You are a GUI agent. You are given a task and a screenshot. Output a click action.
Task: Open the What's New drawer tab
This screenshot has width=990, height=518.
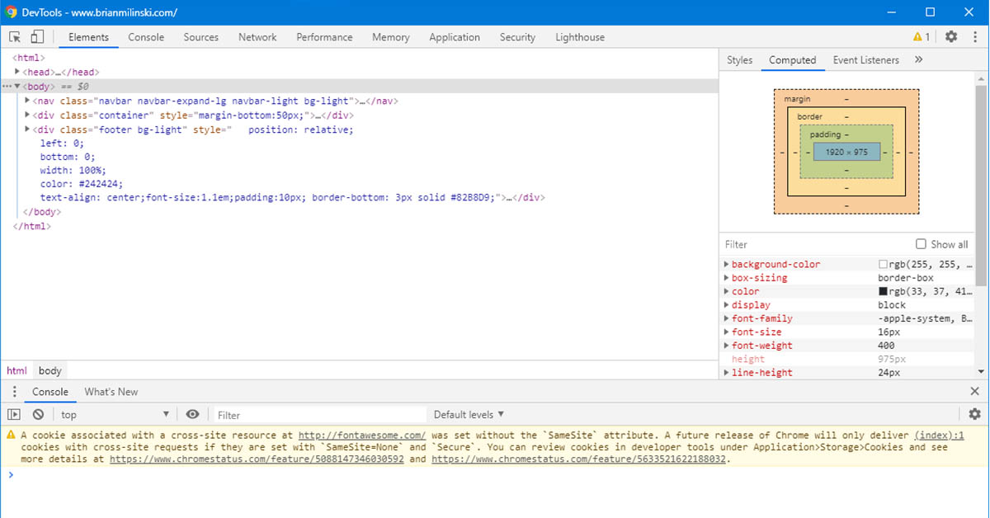111,392
